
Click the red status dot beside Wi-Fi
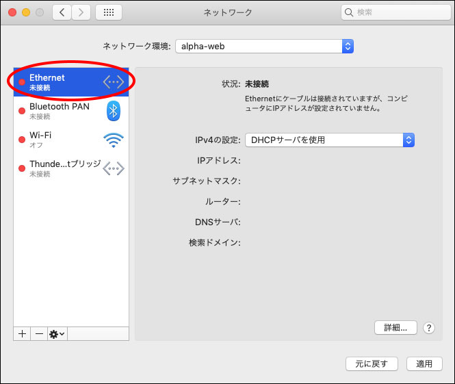pyautogui.click(x=22, y=140)
